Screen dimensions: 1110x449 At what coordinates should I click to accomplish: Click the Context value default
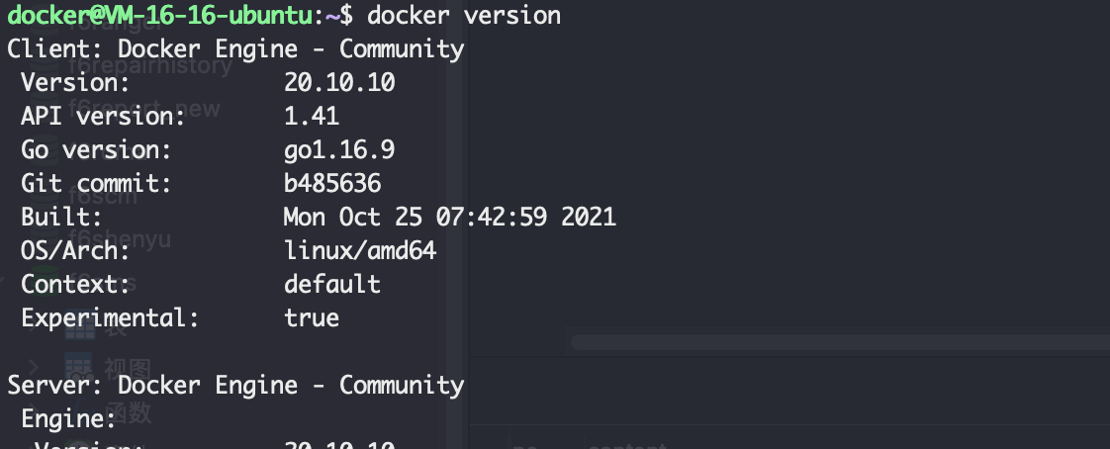coord(332,284)
